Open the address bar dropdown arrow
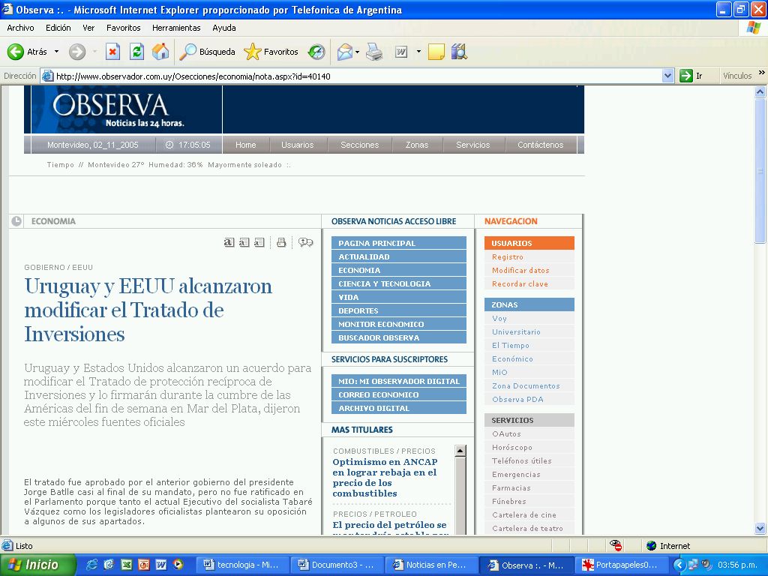This screenshot has height=576, width=768. click(668, 76)
